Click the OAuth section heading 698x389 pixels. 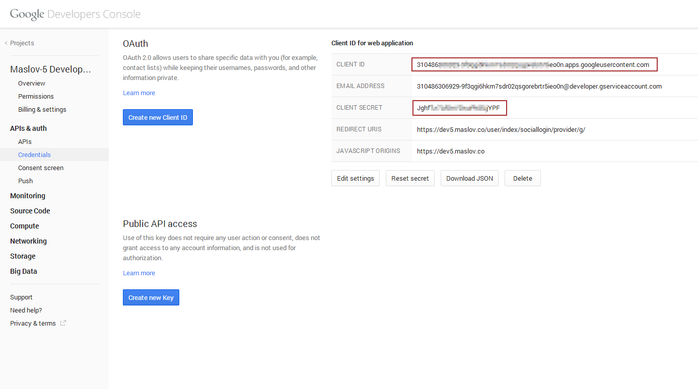(x=135, y=44)
